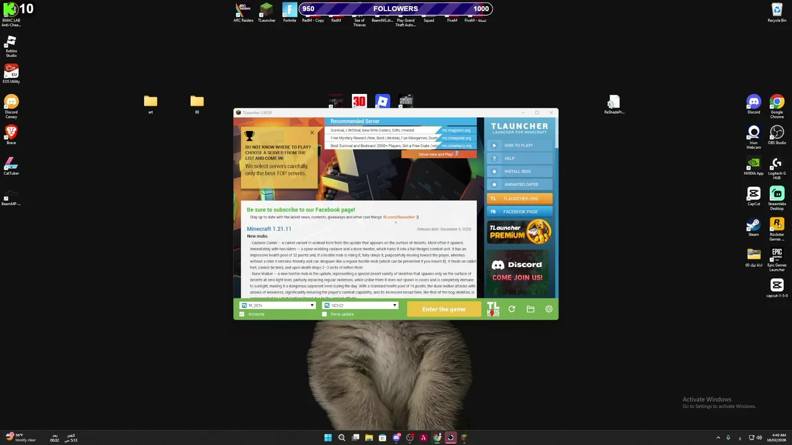Open the Epic Games Launcher icon
The image size is (792, 445).
tap(777, 260)
